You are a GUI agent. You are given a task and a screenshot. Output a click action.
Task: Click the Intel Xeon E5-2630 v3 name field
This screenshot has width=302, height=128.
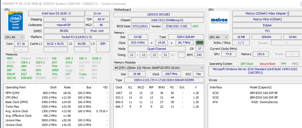click(x=56, y=13)
